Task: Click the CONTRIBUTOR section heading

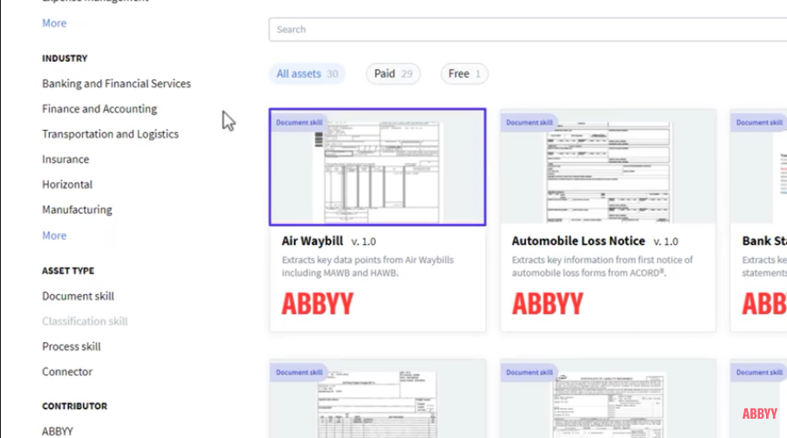Action: click(x=75, y=406)
